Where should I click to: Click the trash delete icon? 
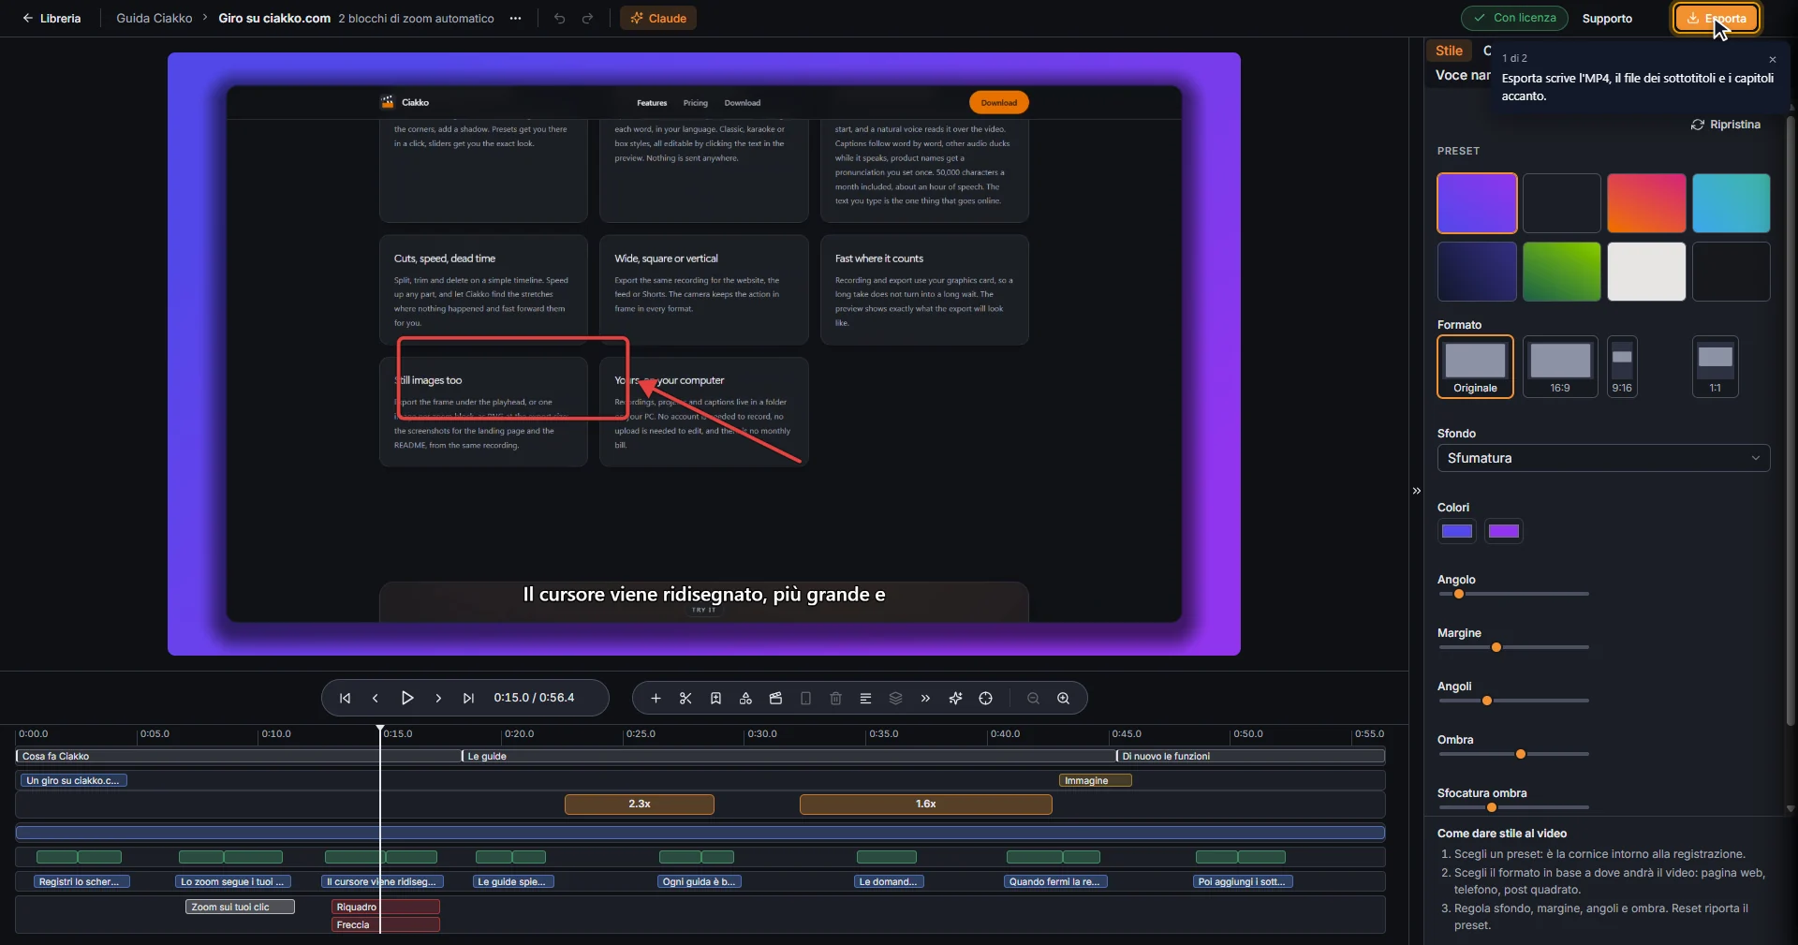[x=836, y=698]
